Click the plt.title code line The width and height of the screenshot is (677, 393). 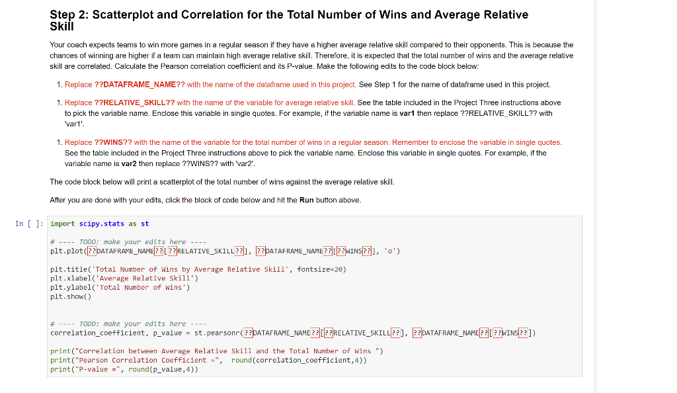pyautogui.click(x=198, y=269)
